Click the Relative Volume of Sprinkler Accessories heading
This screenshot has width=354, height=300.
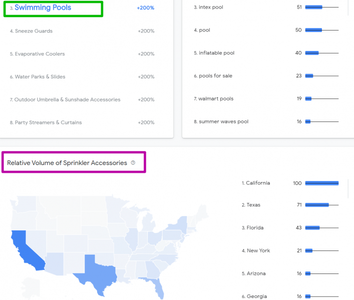(x=67, y=162)
